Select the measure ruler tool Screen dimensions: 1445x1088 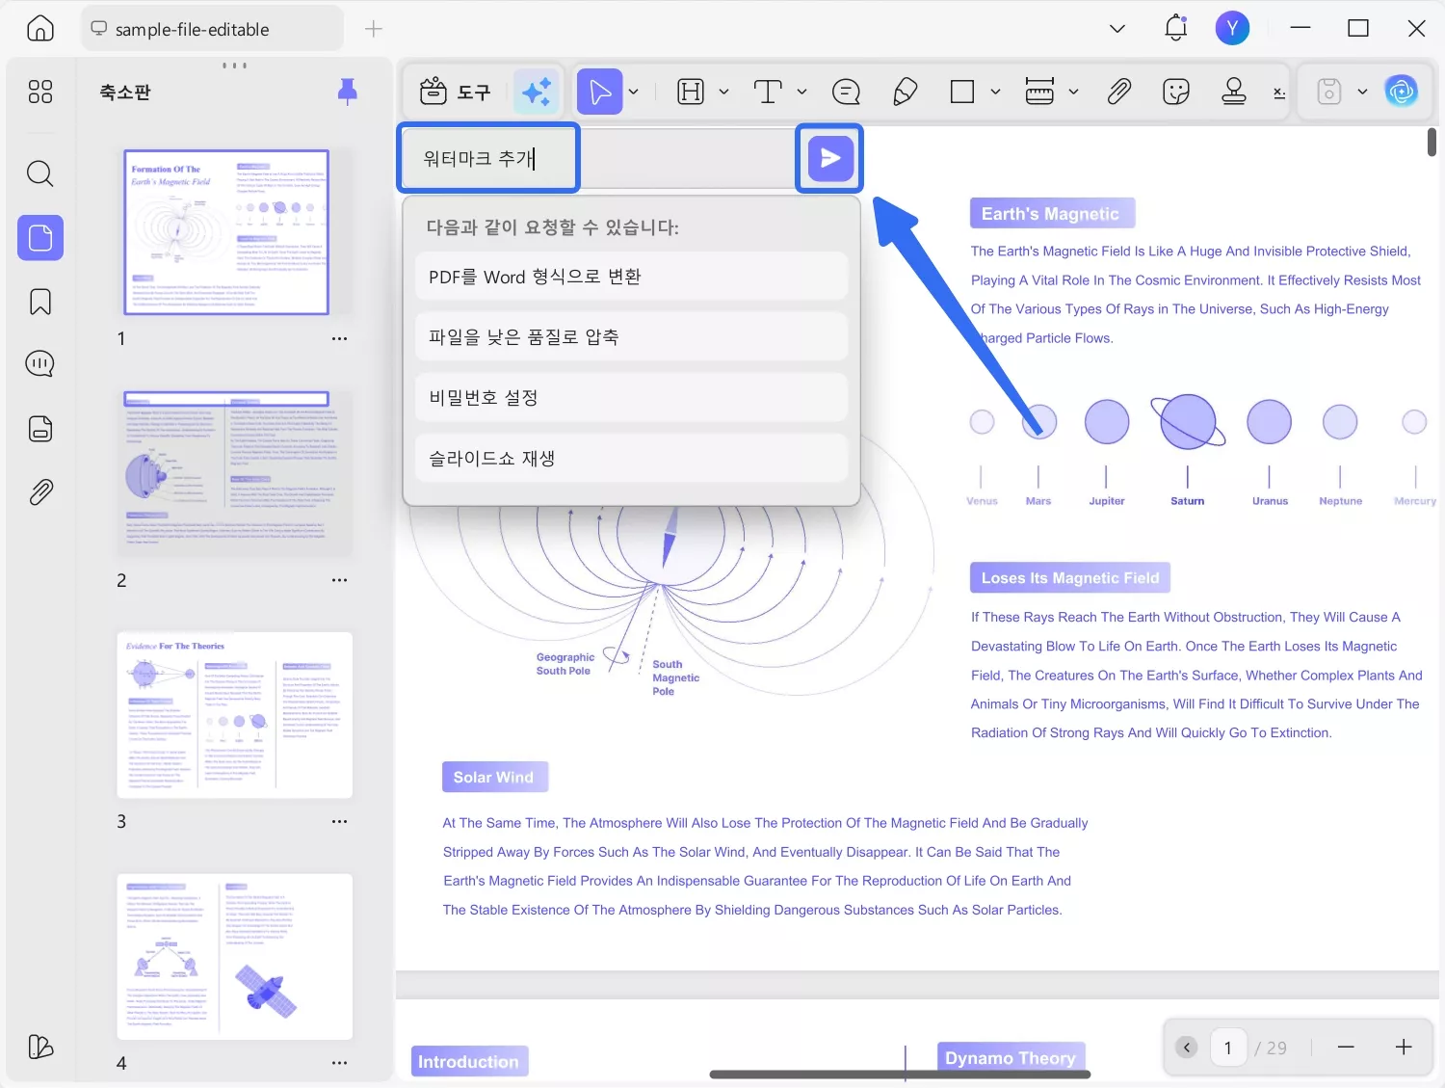1039,92
